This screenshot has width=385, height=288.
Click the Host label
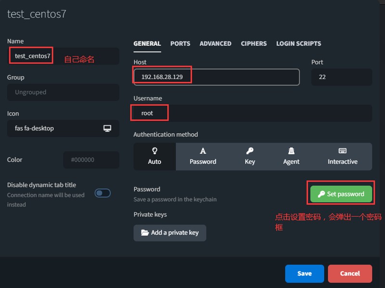coord(140,62)
